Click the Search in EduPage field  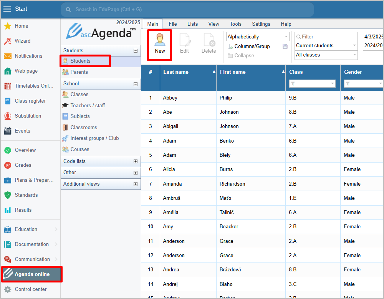click(187, 9)
